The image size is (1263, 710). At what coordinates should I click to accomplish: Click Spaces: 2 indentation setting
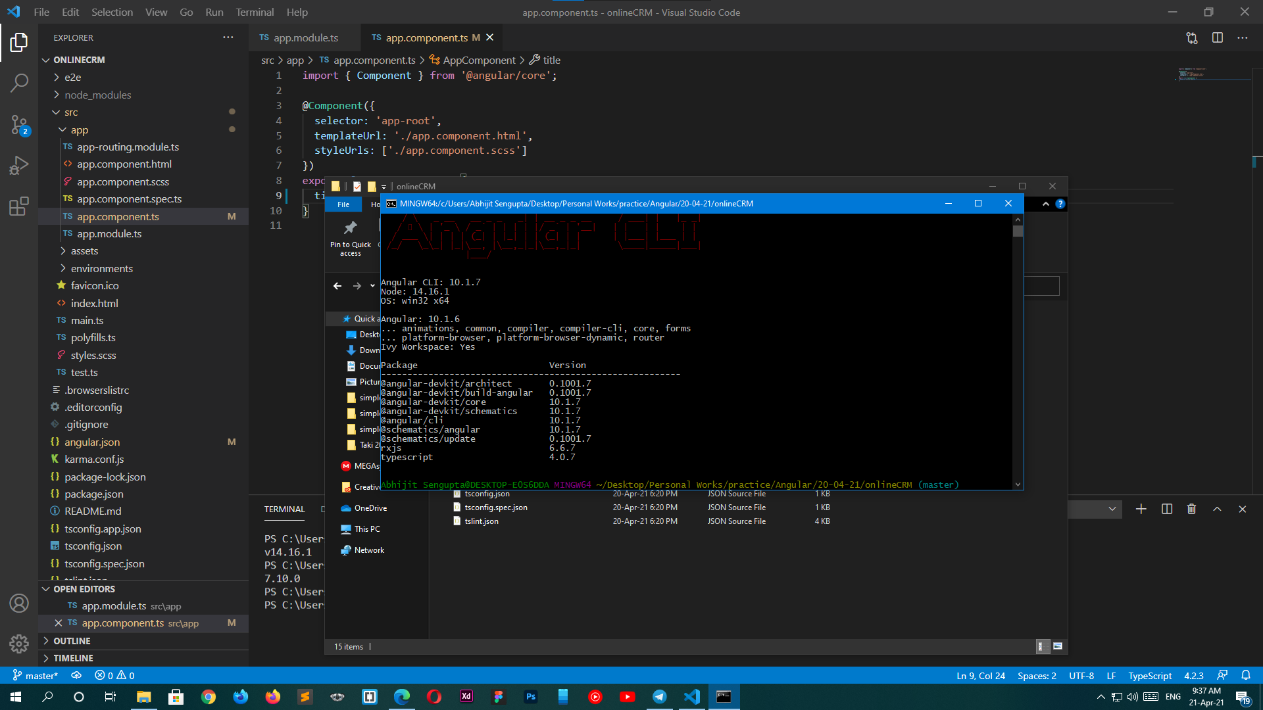[1037, 675]
